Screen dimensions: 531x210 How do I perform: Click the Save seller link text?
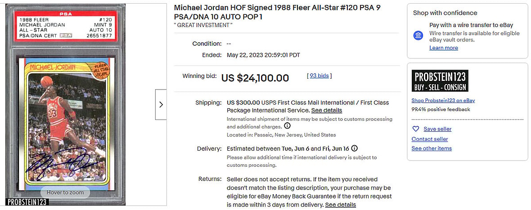pos(437,129)
